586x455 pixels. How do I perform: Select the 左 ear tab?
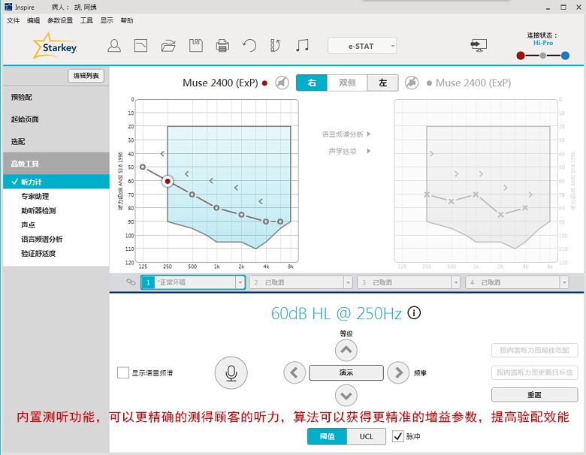click(382, 83)
